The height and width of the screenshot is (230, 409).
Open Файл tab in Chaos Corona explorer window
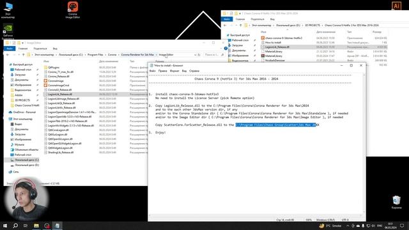point(227,19)
